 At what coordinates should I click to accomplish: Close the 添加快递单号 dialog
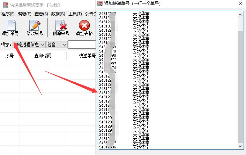point(241,3)
